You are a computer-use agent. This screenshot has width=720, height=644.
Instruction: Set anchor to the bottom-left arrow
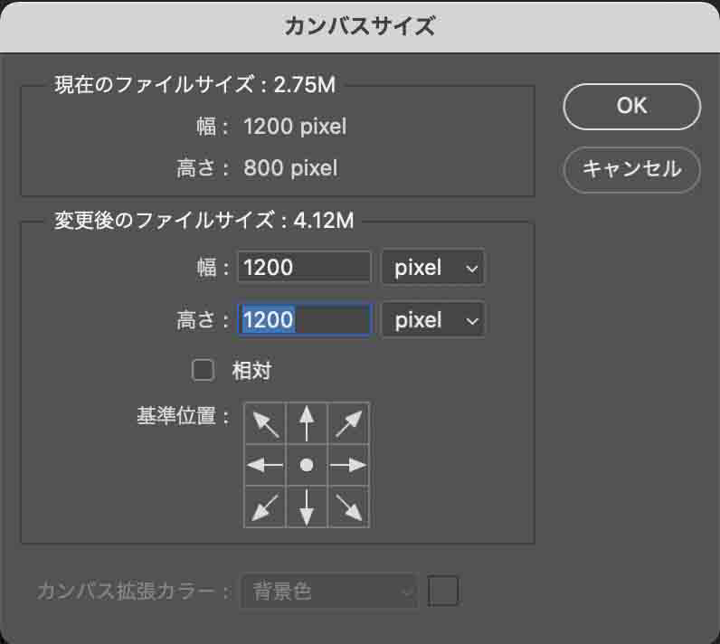click(265, 507)
